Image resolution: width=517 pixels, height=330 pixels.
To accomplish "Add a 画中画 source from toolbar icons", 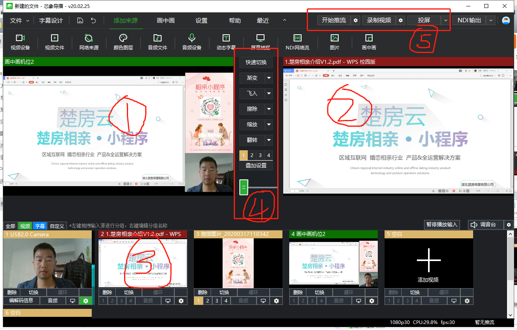I will pos(369,42).
